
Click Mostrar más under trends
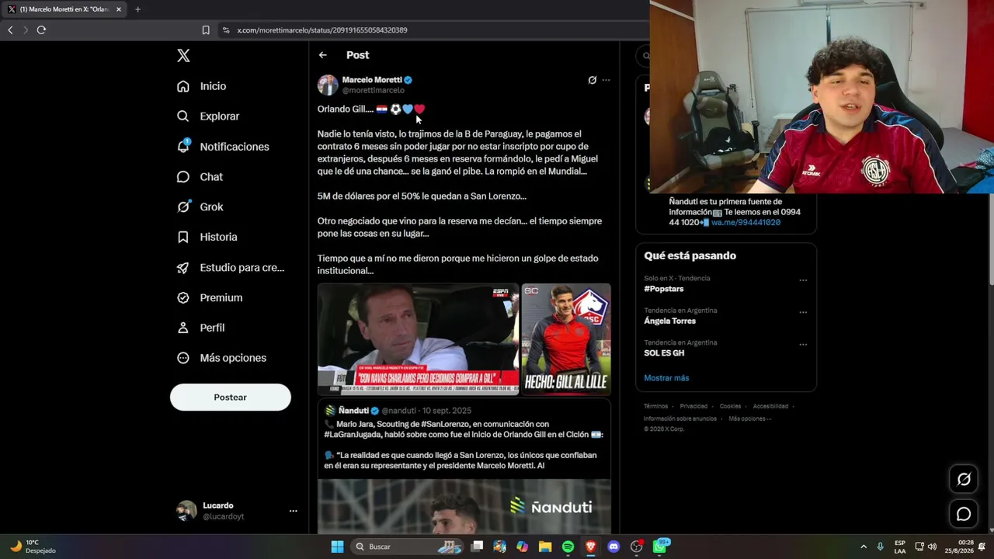tap(666, 378)
